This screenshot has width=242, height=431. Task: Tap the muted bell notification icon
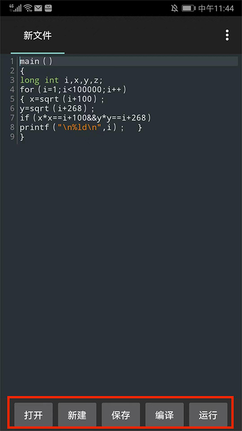coord(174,8)
